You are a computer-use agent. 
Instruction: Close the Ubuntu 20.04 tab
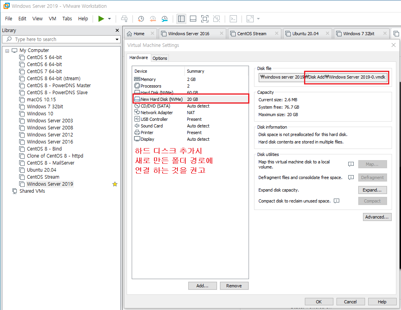pos(328,33)
